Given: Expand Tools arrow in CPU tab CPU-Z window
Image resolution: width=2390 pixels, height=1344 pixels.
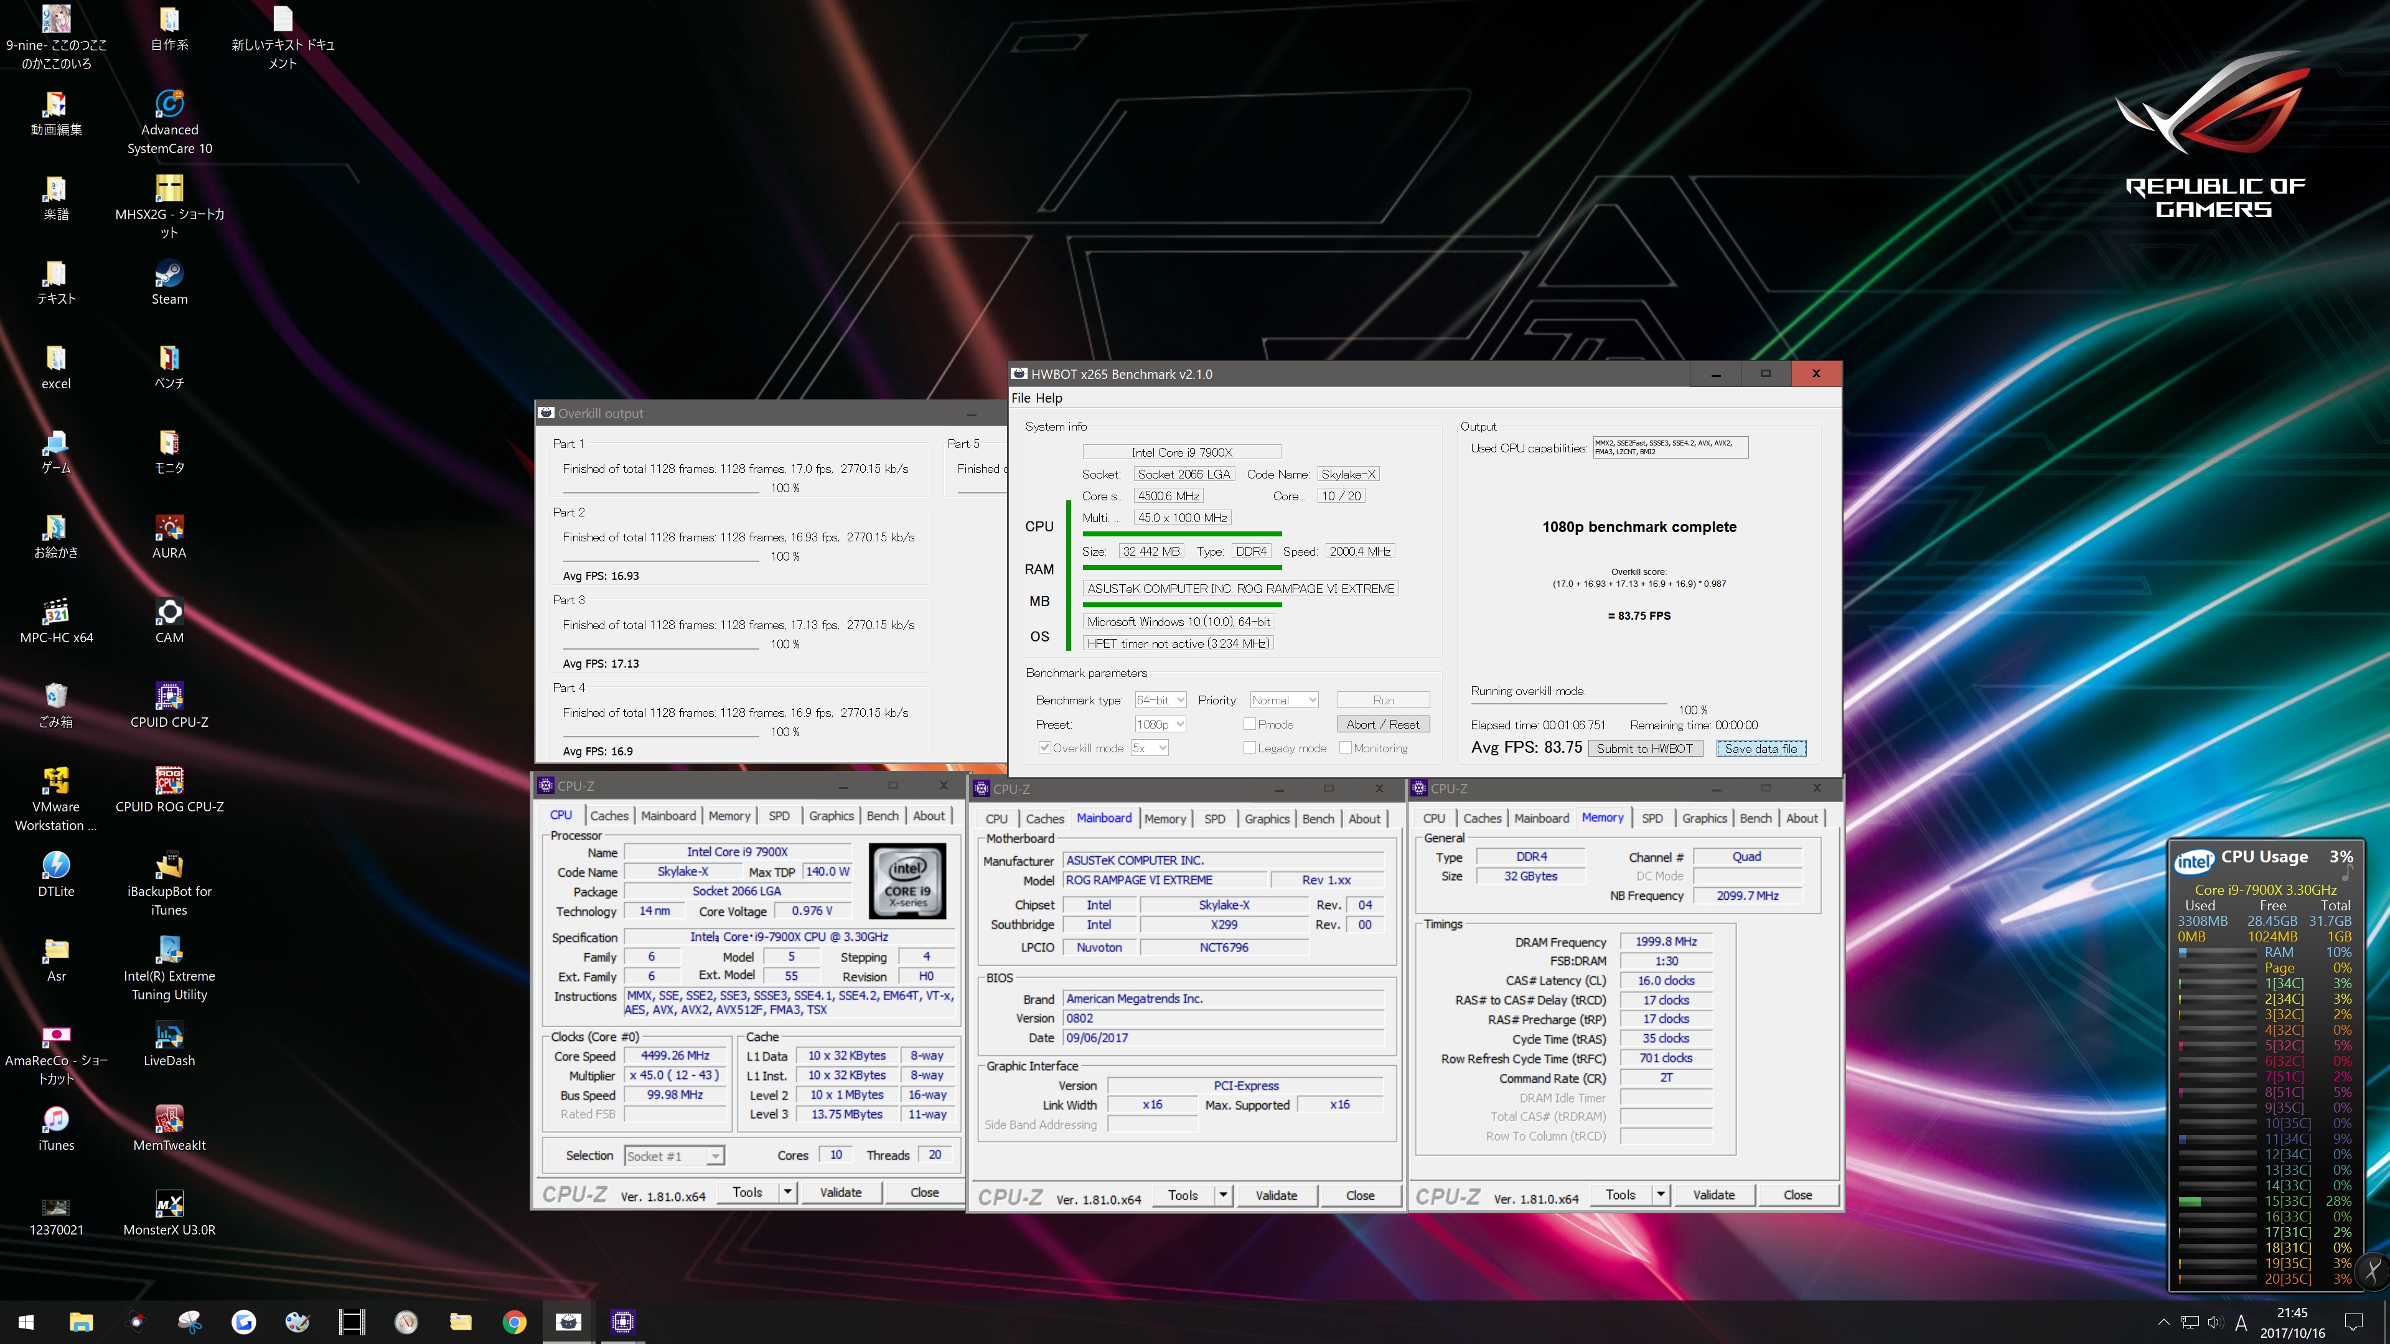Looking at the screenshot, I should [x=787, y=1192].
